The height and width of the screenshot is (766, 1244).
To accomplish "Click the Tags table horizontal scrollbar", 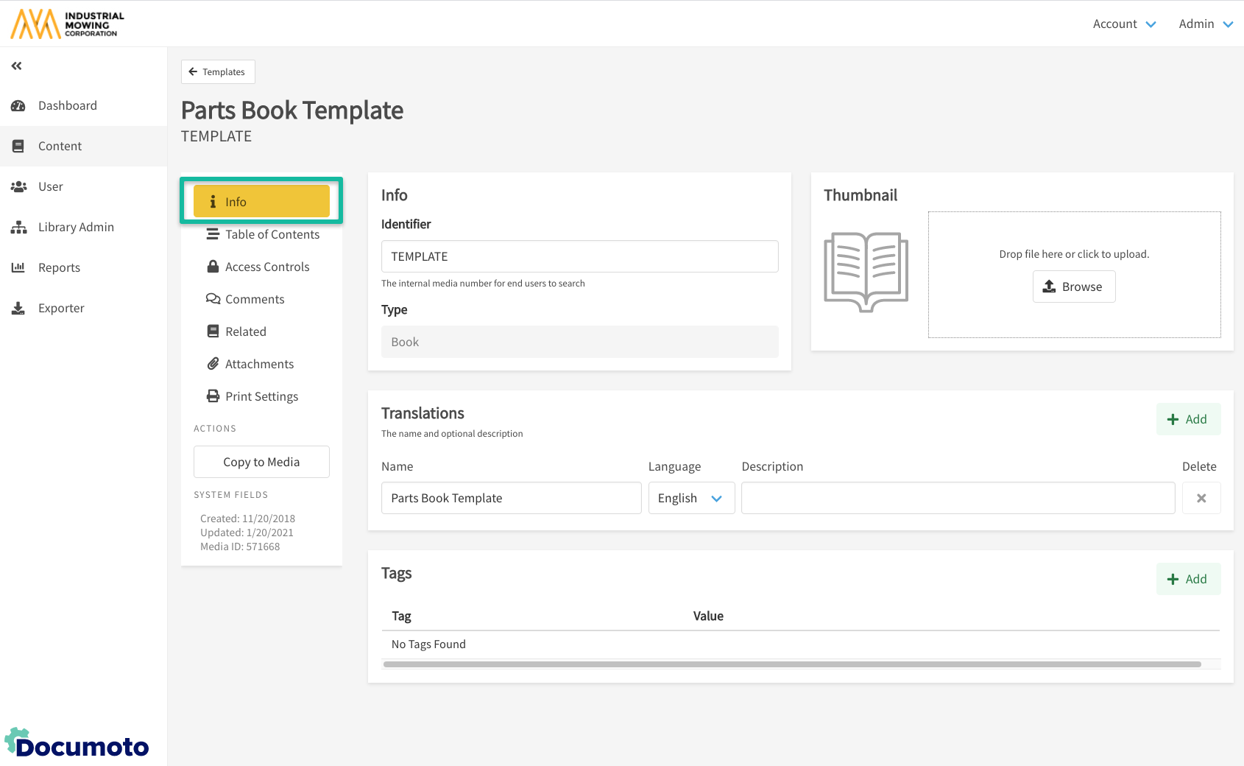I will tap(791, 664).
